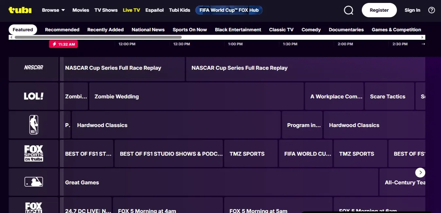Open FIFA WORLD CU... program block
Viewport: 441px width, 213px height.
point(306,153)
